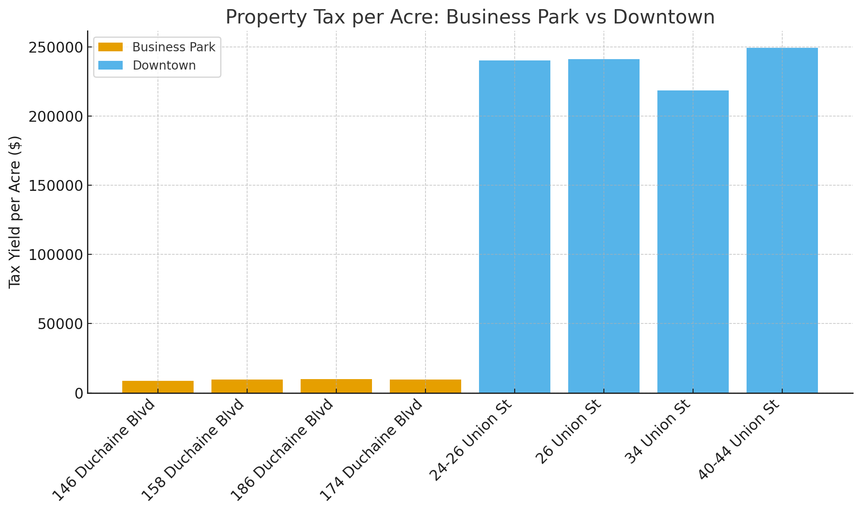Image resolution: width=861 pixels, height=513 pixels.
Task: Click the 26 Union St bar
Action: point(604,226)
